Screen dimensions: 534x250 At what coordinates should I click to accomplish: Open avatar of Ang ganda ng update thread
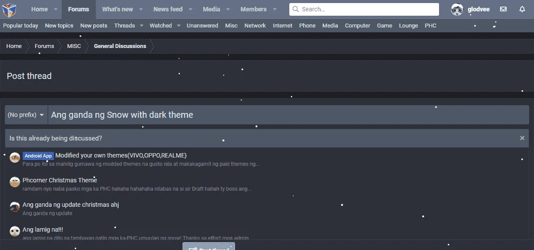15,207
